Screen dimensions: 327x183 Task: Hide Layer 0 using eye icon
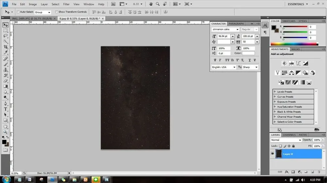pos(272,154)
